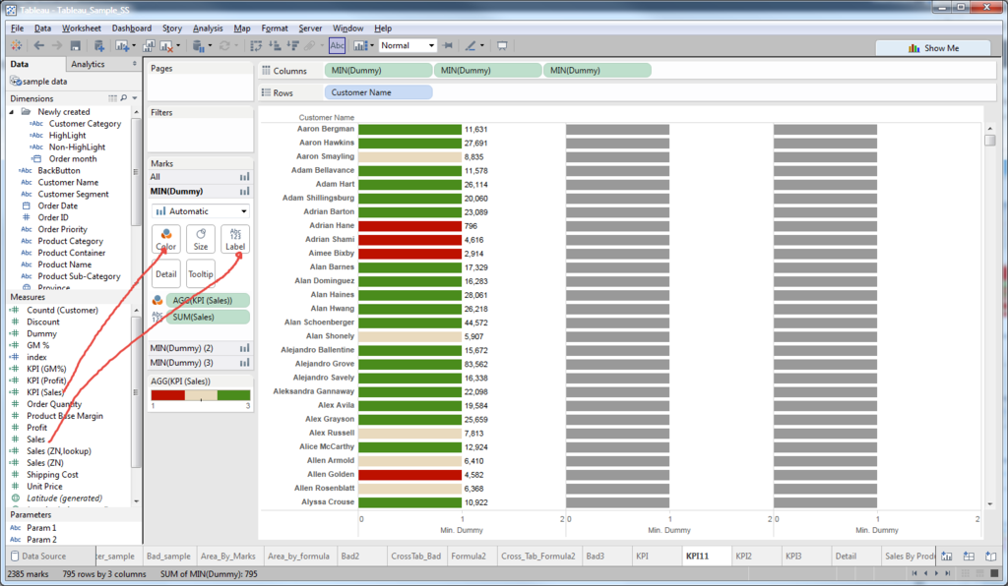
Task: Open the Worksheet menu
Action: (x=81, y=29)
